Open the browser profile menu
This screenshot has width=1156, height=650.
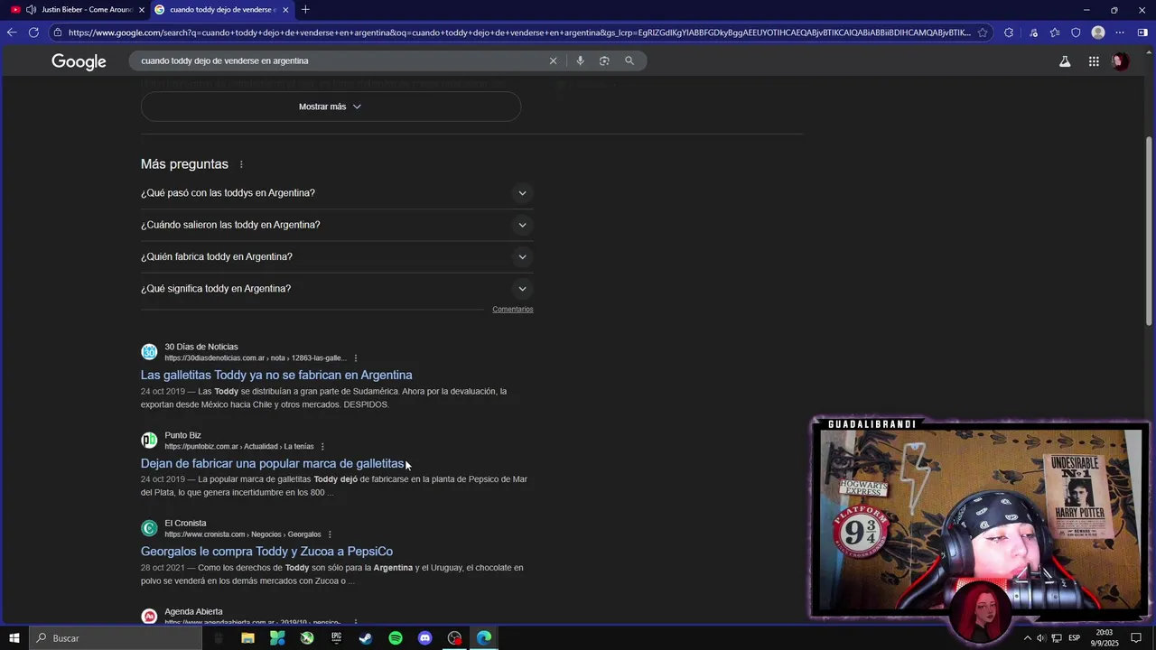coord(1098,32)
